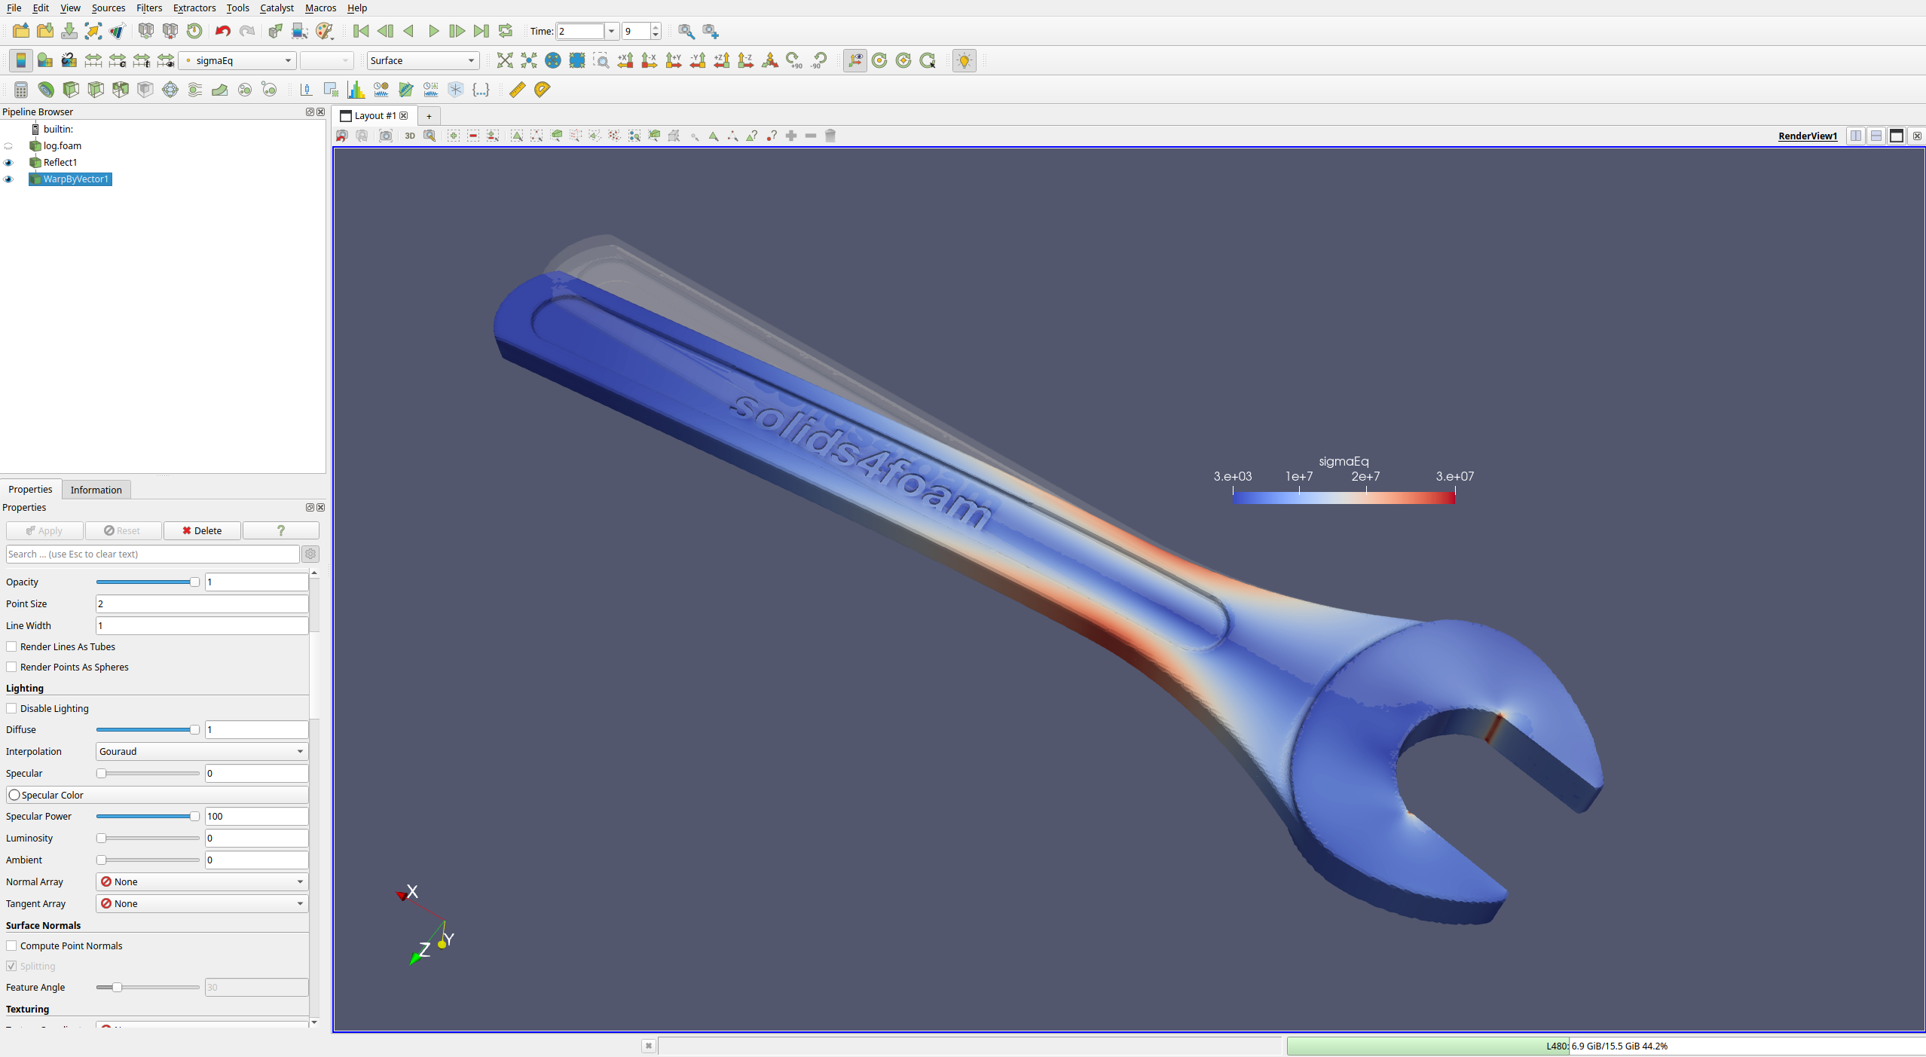This screenshot has height=1057, width=1926.
Task: Click the Delete button
Action: (x=202, y=530)
